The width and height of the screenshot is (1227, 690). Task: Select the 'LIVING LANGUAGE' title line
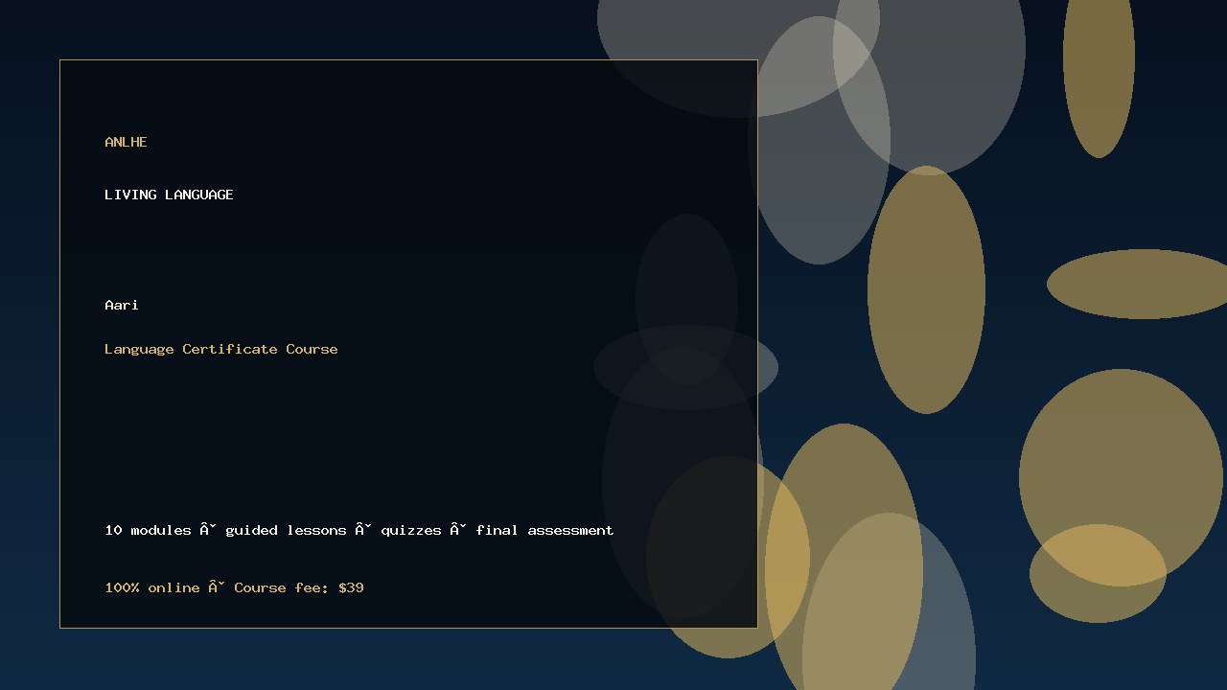coord(169,195)
